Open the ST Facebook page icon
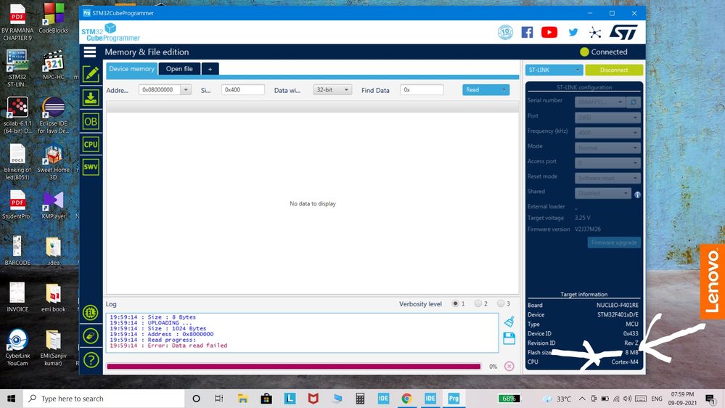This screenshot has height=408, width=725. tap(527, 32)
